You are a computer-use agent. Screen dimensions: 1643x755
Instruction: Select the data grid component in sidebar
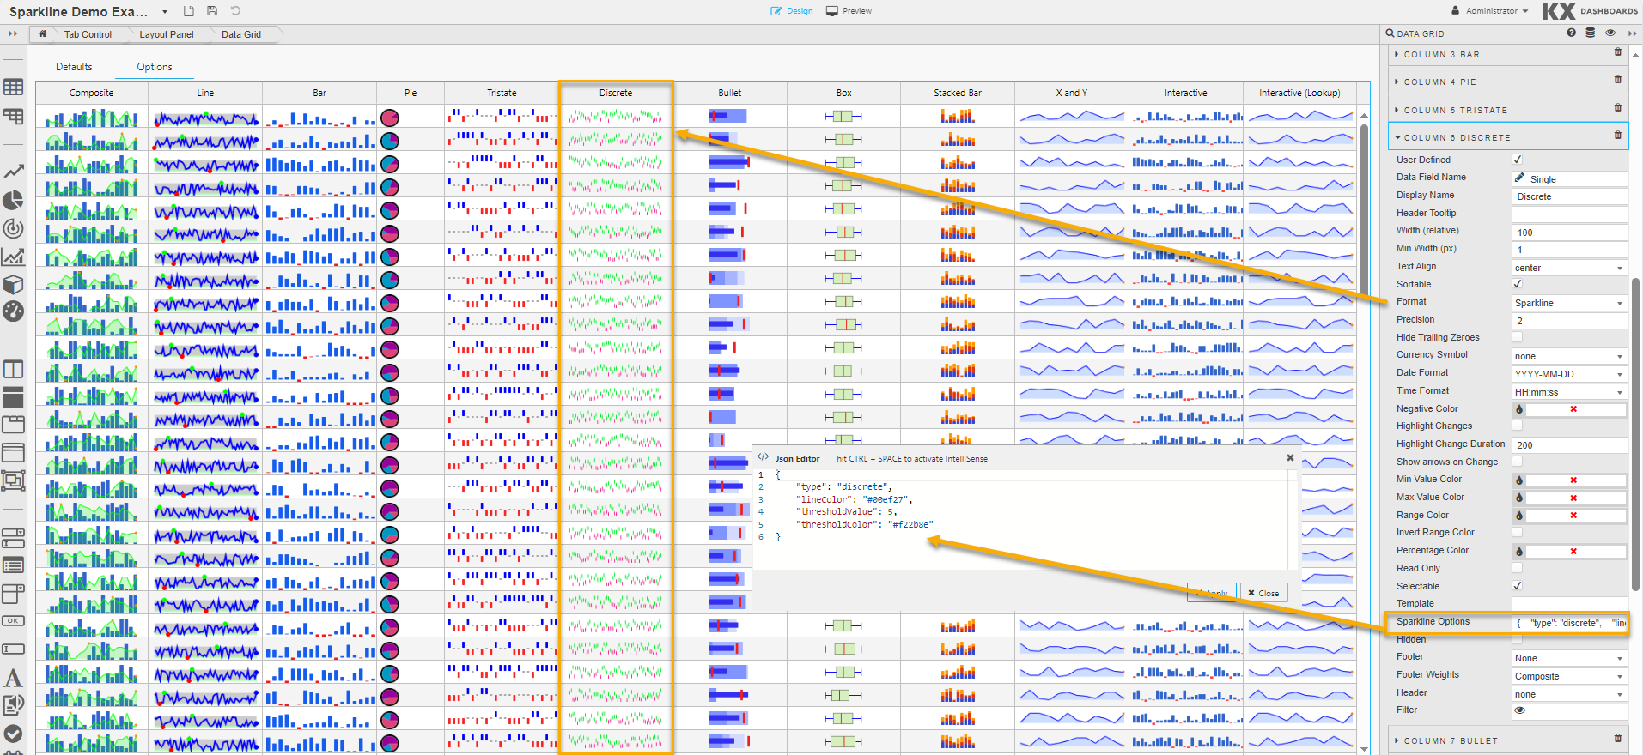pos(13,88)
